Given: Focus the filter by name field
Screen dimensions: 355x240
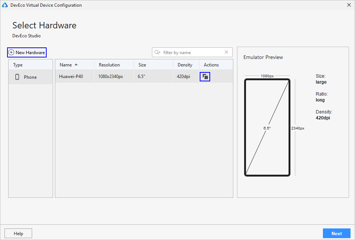Looking at the screenshot, I should 192,53.
